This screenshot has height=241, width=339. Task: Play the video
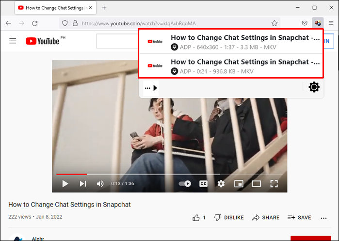(x=65, y=184)
